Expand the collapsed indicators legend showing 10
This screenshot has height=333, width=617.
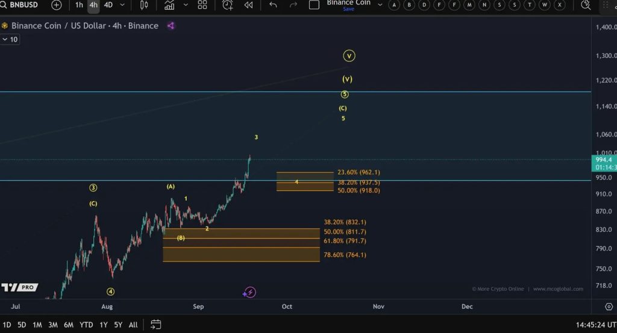click(10, 39)
